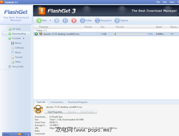This screenshot has height=136, width=179.
Task: Collapse the Today (1) group
Action: point(35,30)
